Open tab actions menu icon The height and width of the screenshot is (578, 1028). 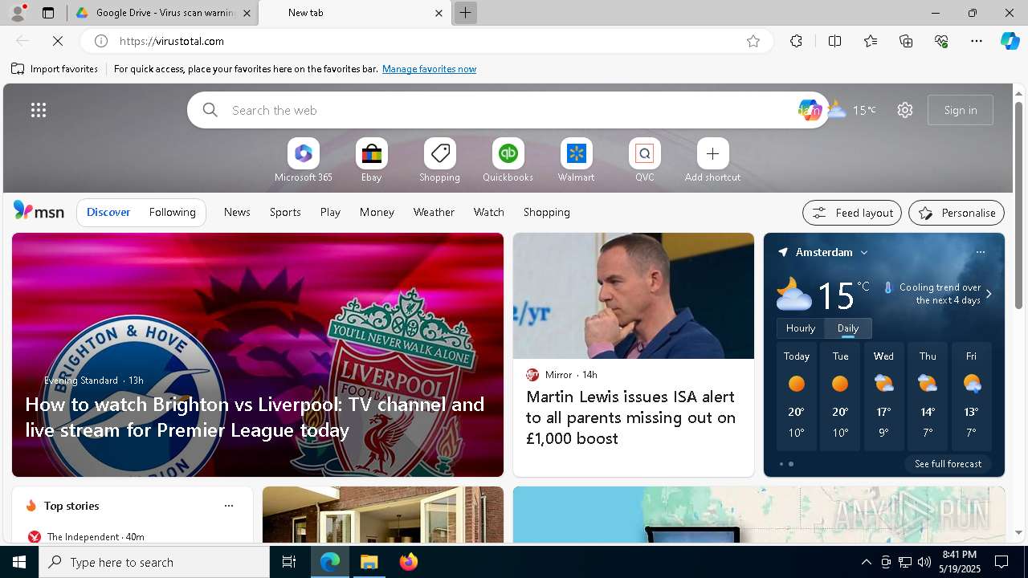pos(48,13)
